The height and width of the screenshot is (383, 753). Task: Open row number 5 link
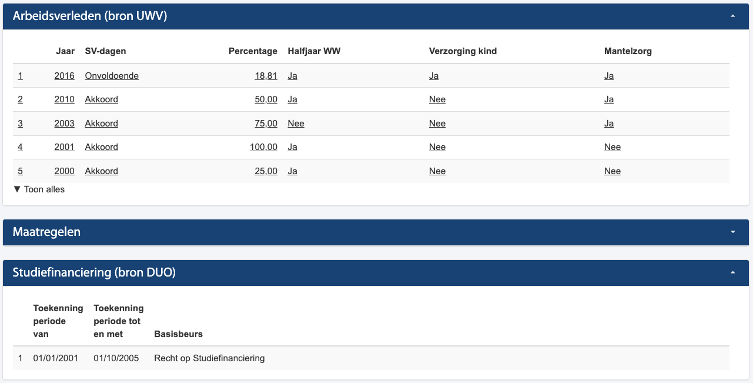pos(20,171)
